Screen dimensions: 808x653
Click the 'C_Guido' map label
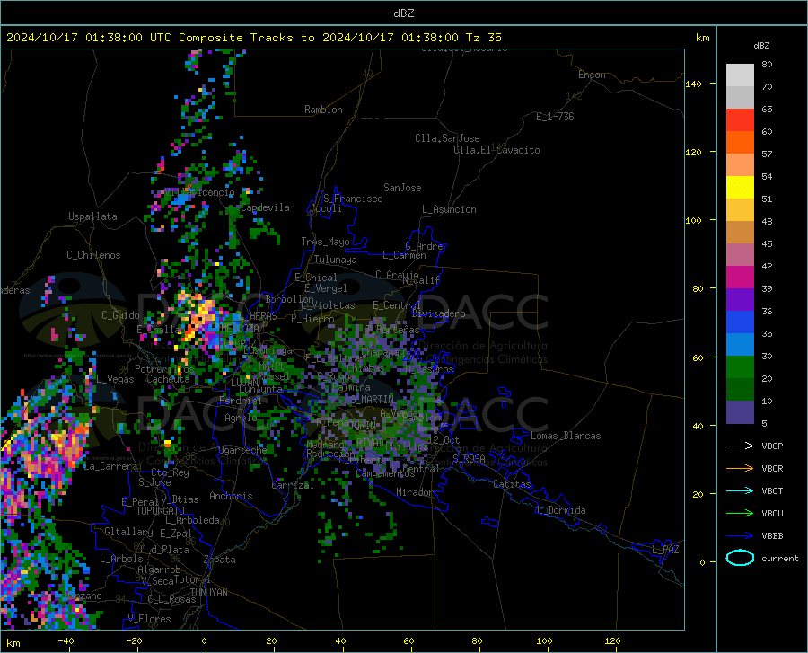(120, 315)
